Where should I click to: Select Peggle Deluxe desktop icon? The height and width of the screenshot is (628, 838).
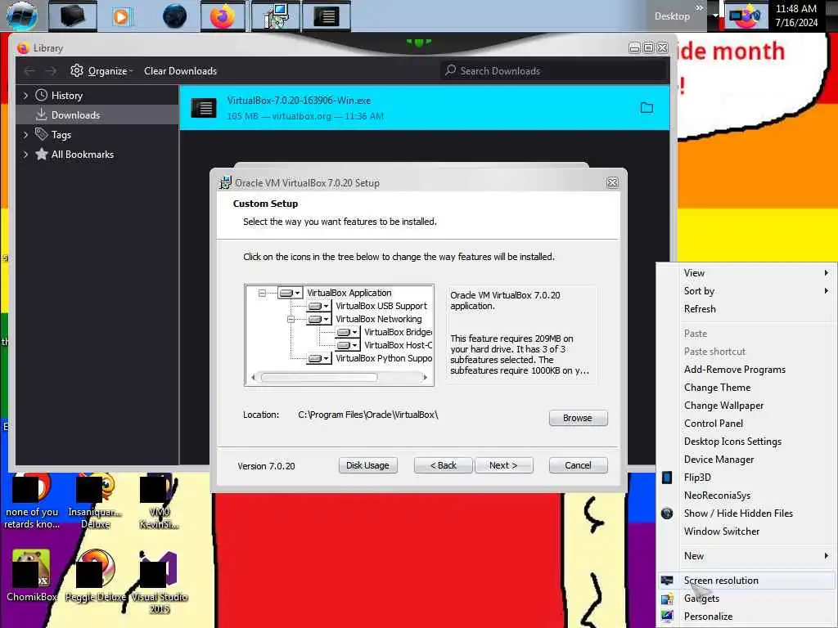coord(96,576)
